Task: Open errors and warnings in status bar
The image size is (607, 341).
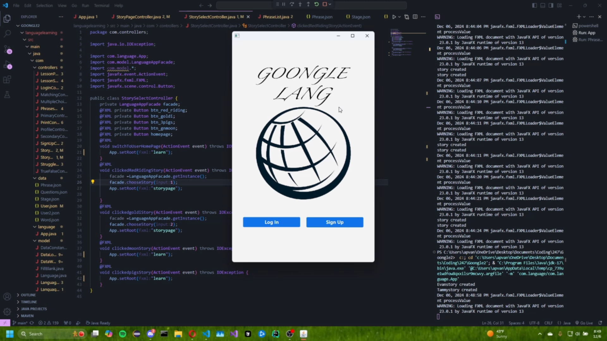Action: [48, 323]
